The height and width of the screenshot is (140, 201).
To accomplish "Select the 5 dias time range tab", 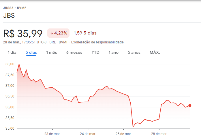I will [x=31, y=52].
